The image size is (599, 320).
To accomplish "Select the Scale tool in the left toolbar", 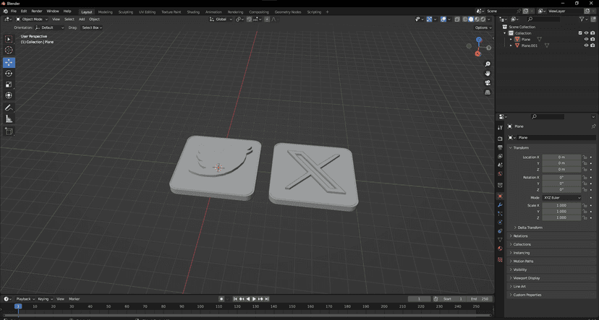I will click(9, 84).
